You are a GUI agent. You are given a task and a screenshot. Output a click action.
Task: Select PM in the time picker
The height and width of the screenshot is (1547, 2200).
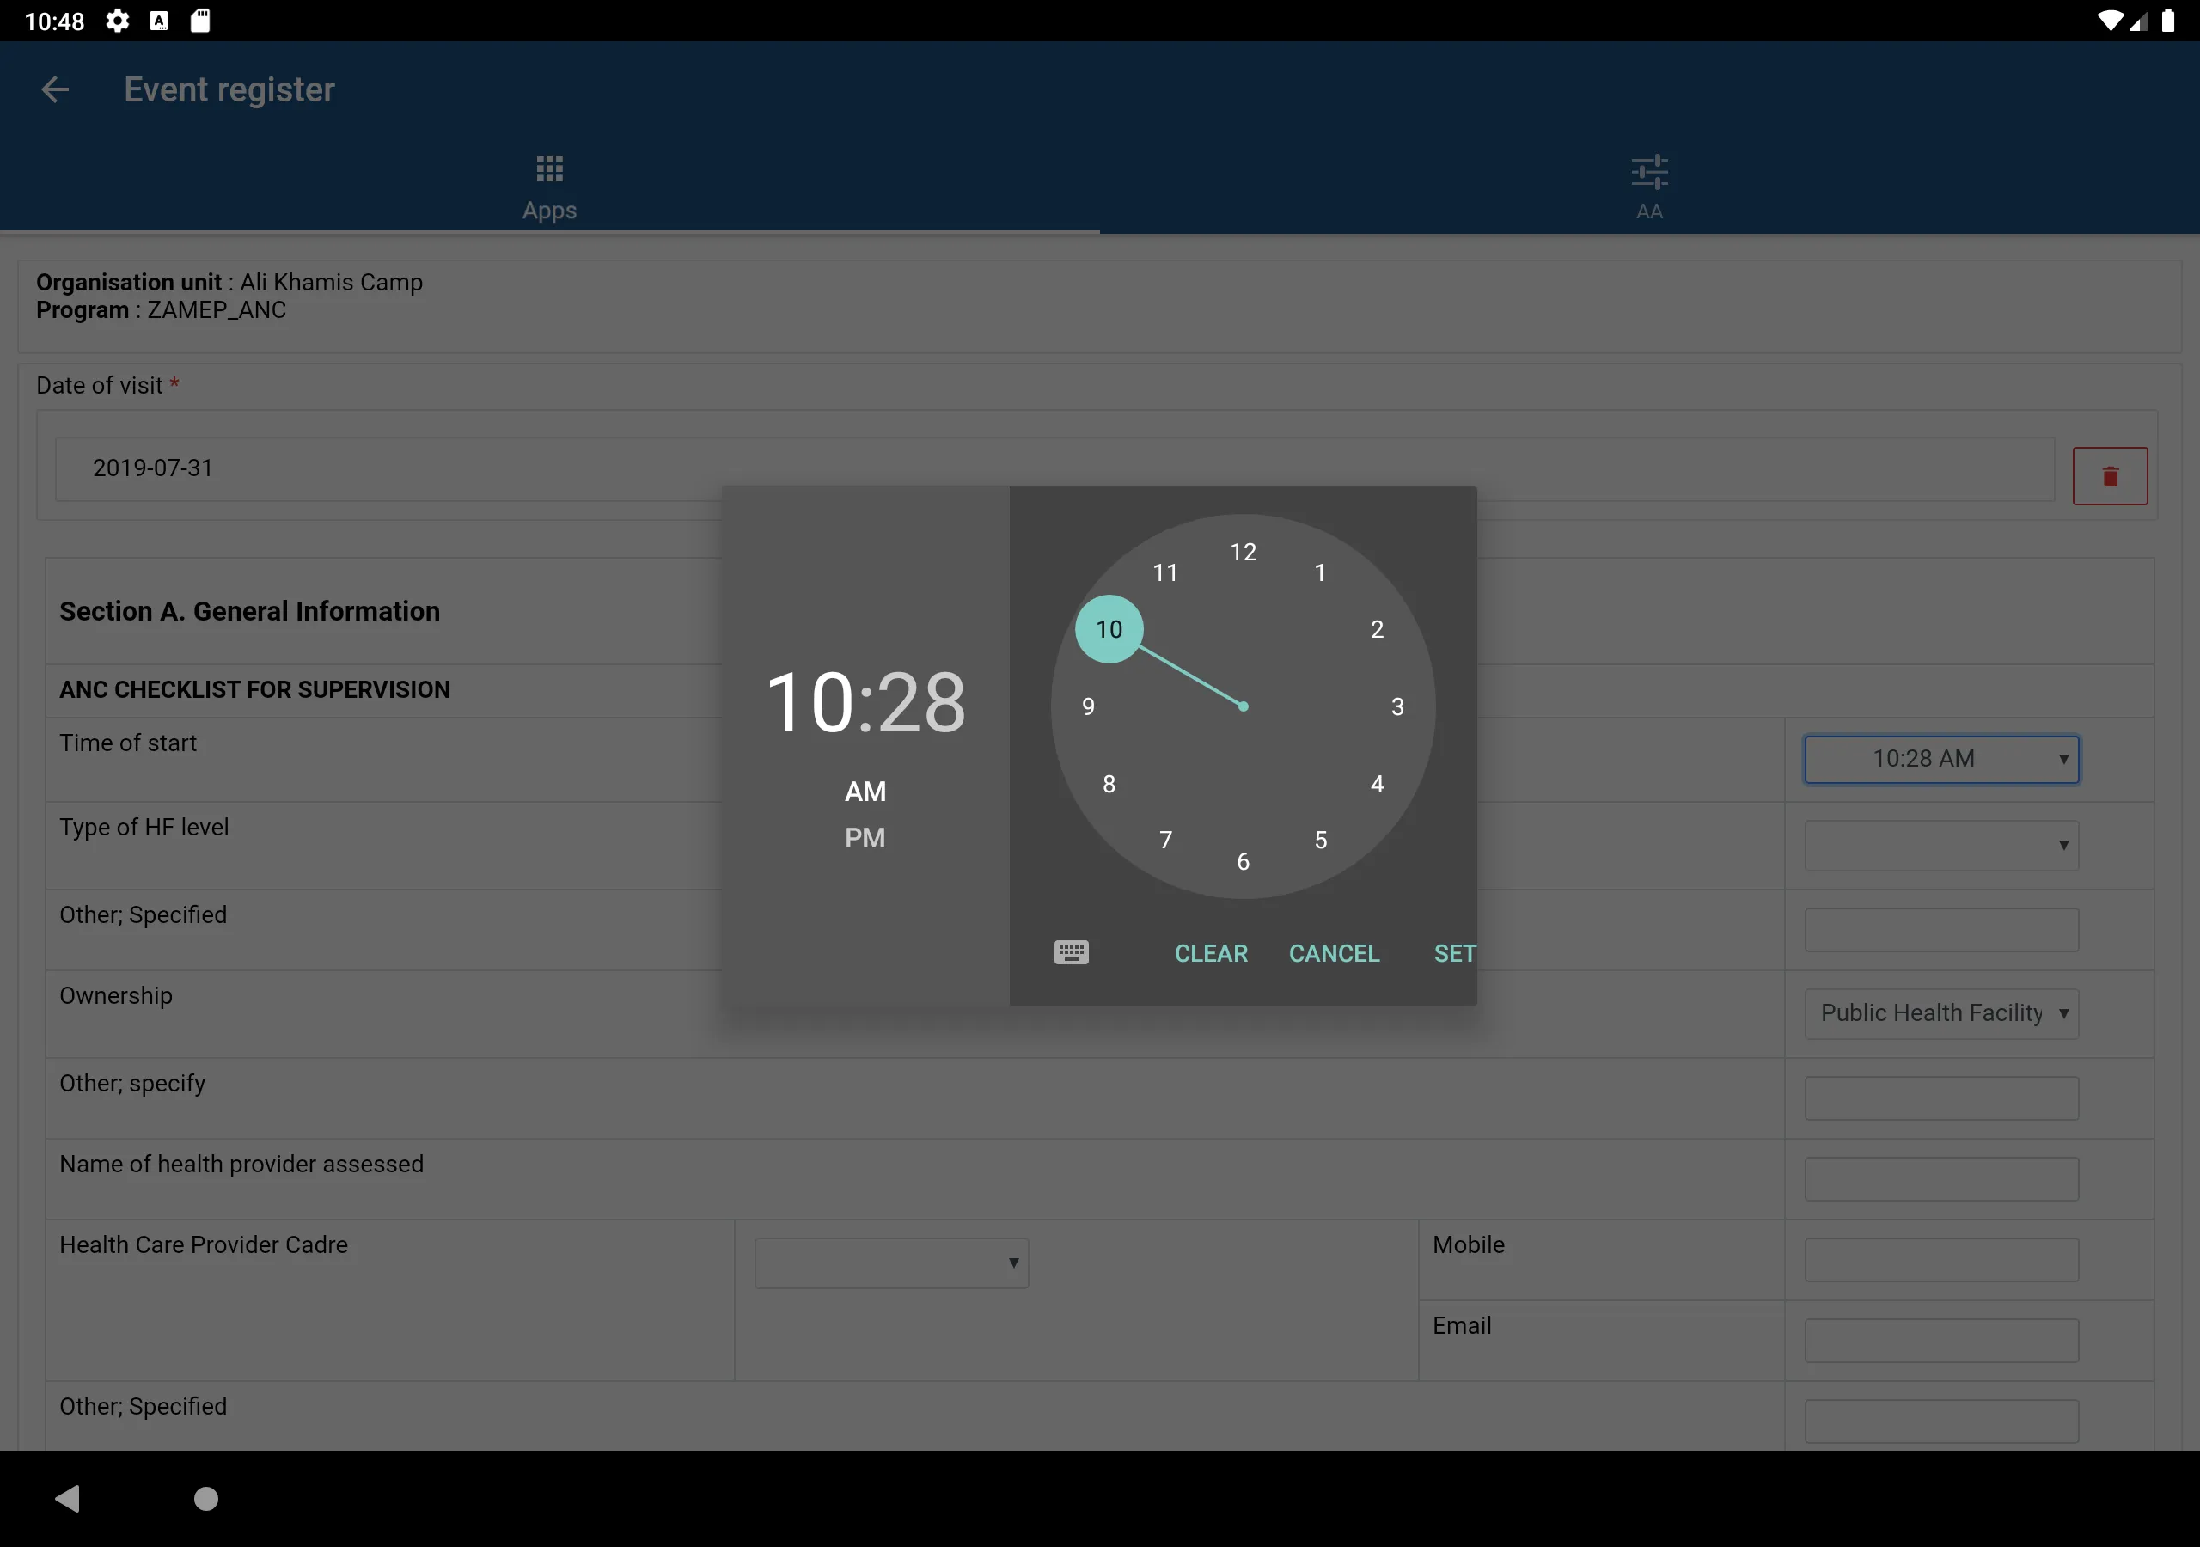865,838
